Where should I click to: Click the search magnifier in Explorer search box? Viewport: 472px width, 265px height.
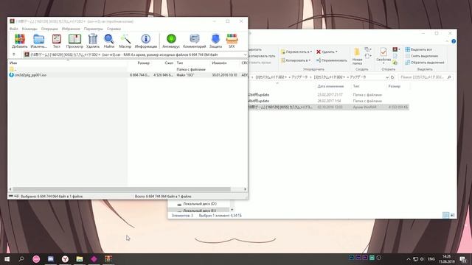click(449, 77)
